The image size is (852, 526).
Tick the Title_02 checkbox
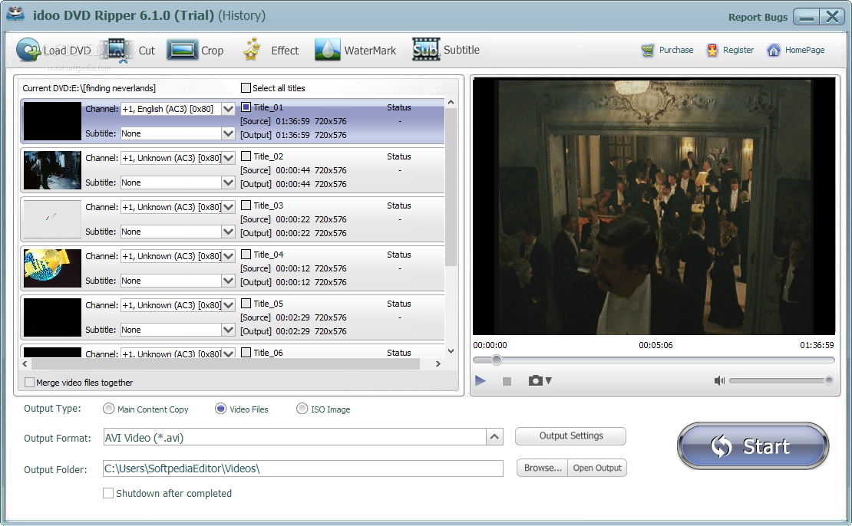coord(246,156)
